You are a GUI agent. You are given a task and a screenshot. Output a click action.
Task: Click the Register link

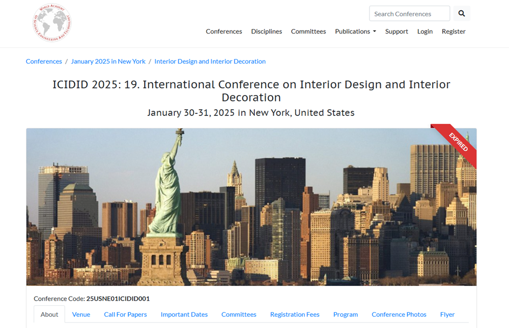pyautogui.click(x=453, y=31)
